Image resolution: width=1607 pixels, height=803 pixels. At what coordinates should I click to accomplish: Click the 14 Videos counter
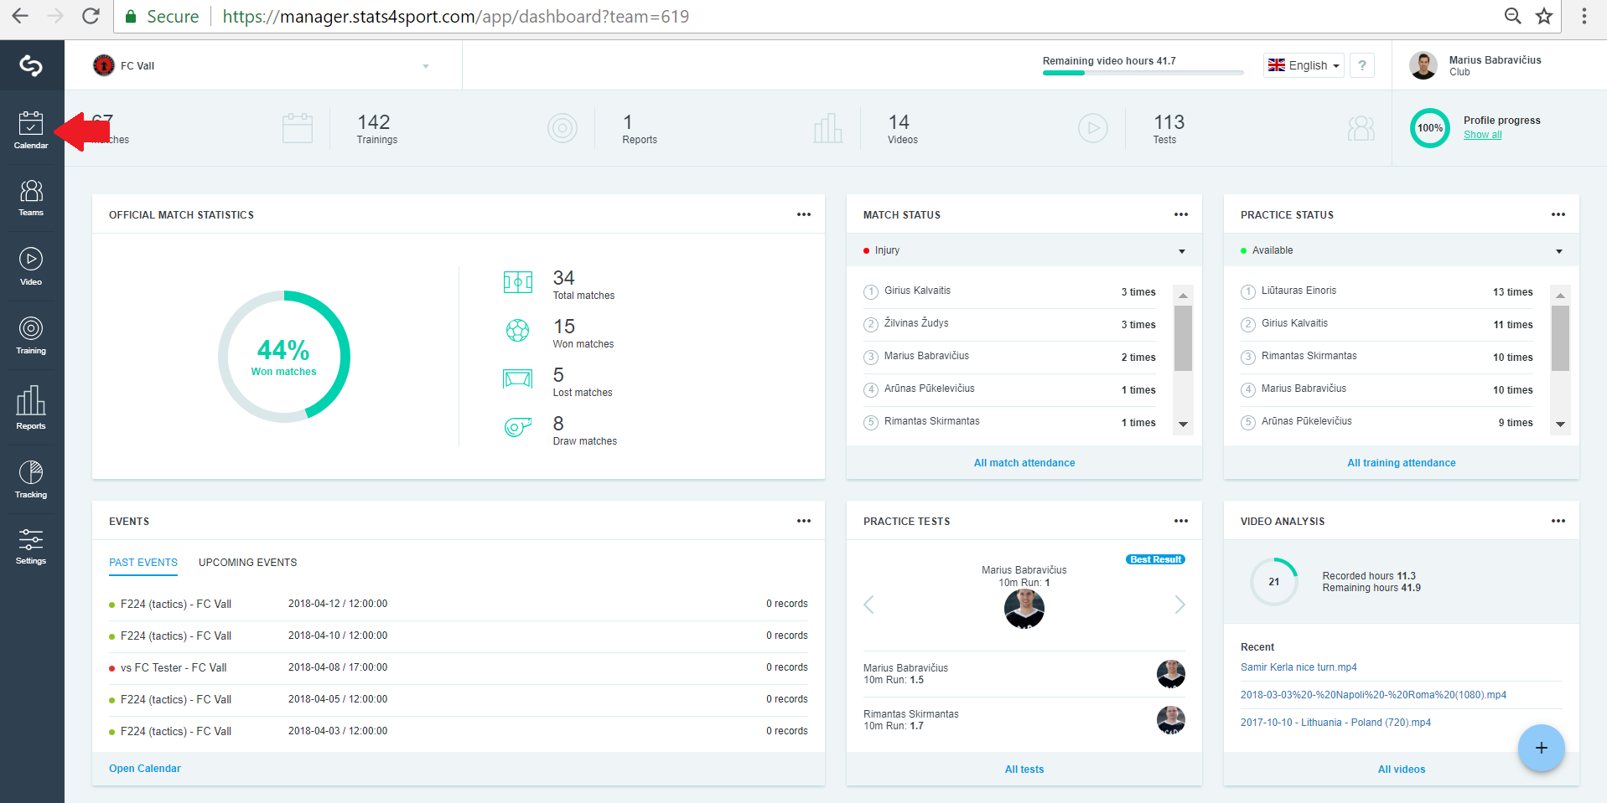902,129
